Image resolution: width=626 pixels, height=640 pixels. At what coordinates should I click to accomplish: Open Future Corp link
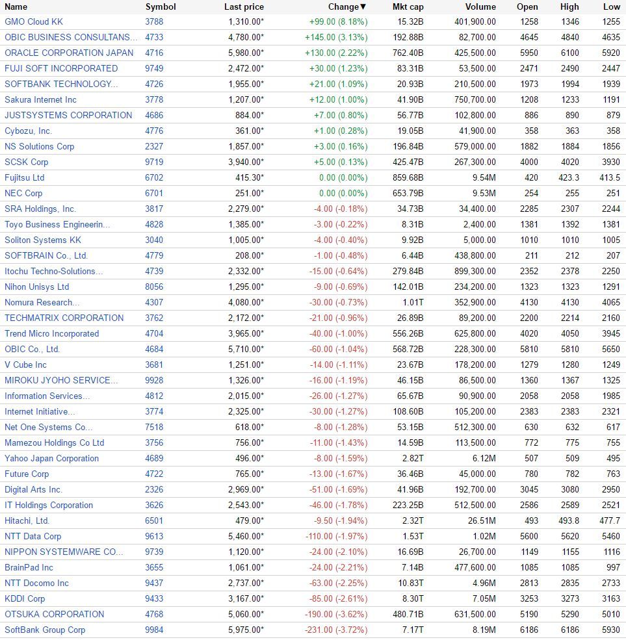(27, 474)
